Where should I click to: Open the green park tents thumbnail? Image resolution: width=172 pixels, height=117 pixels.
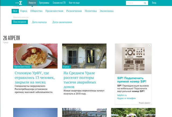[133, 112]
